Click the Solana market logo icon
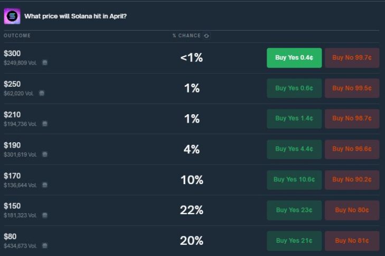Viewport: 385px width, 256px height. [x=12, y=16]
